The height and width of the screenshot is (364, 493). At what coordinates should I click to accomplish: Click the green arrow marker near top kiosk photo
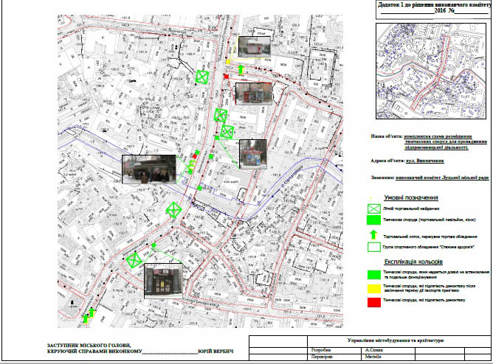tap(241, 70)
